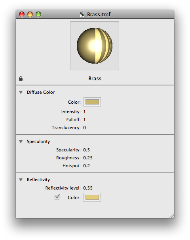Click the Roughness value 0.25
Viewport: 190px width, 240px height.
[88, 158]
